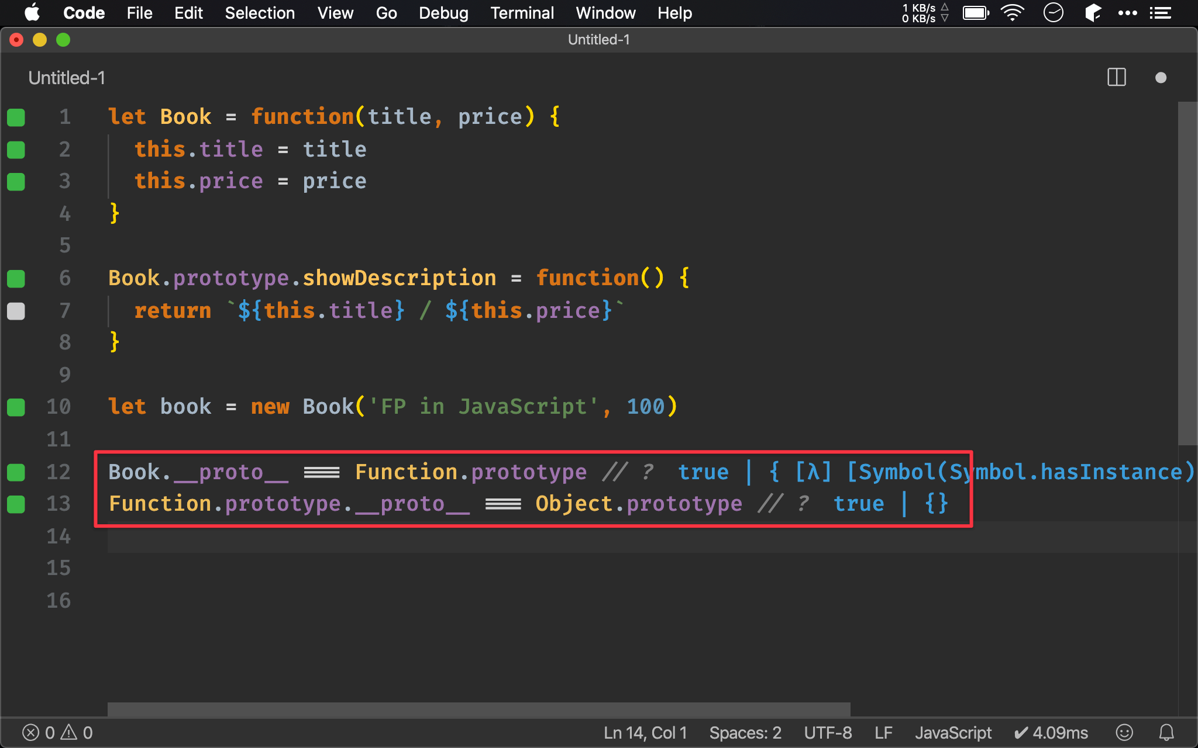Click the Wi-Fi icon in menu bar

[1012, 12]
